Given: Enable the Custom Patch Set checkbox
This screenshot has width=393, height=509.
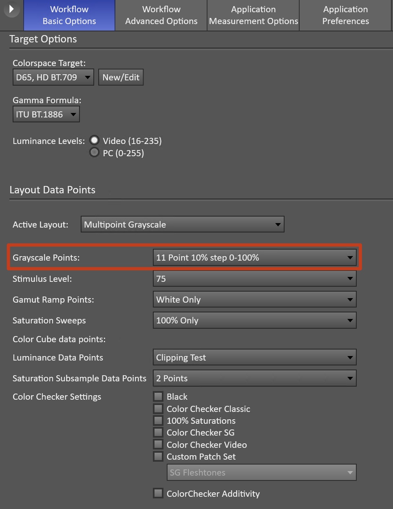Looking at the screenshot, I should coord(158,456).
